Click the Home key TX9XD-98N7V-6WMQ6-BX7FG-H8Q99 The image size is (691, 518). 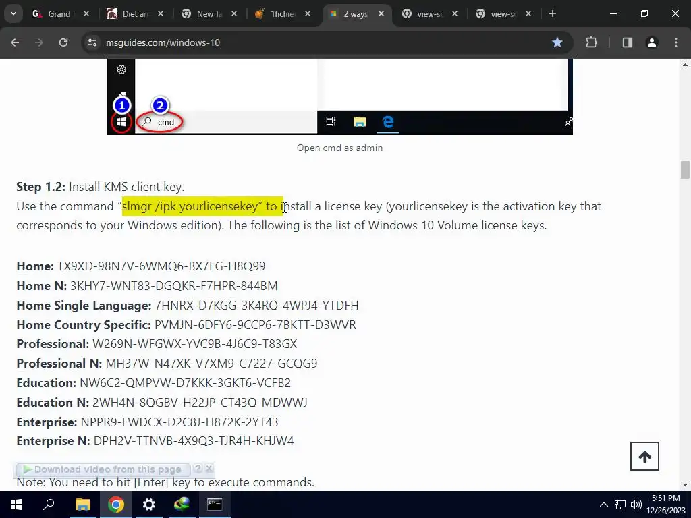pyautogui.click(x=161, y=266)
